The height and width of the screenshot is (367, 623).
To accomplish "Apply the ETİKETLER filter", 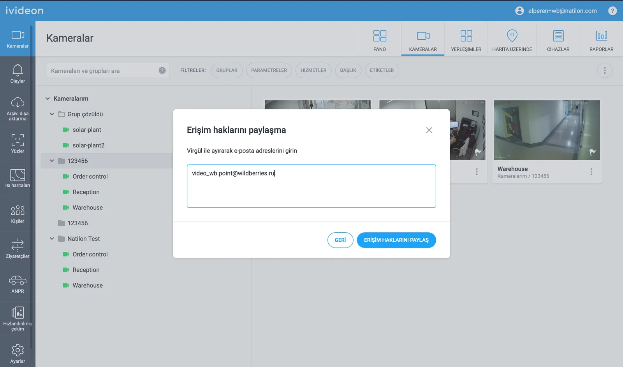I will tap(382, 70).
